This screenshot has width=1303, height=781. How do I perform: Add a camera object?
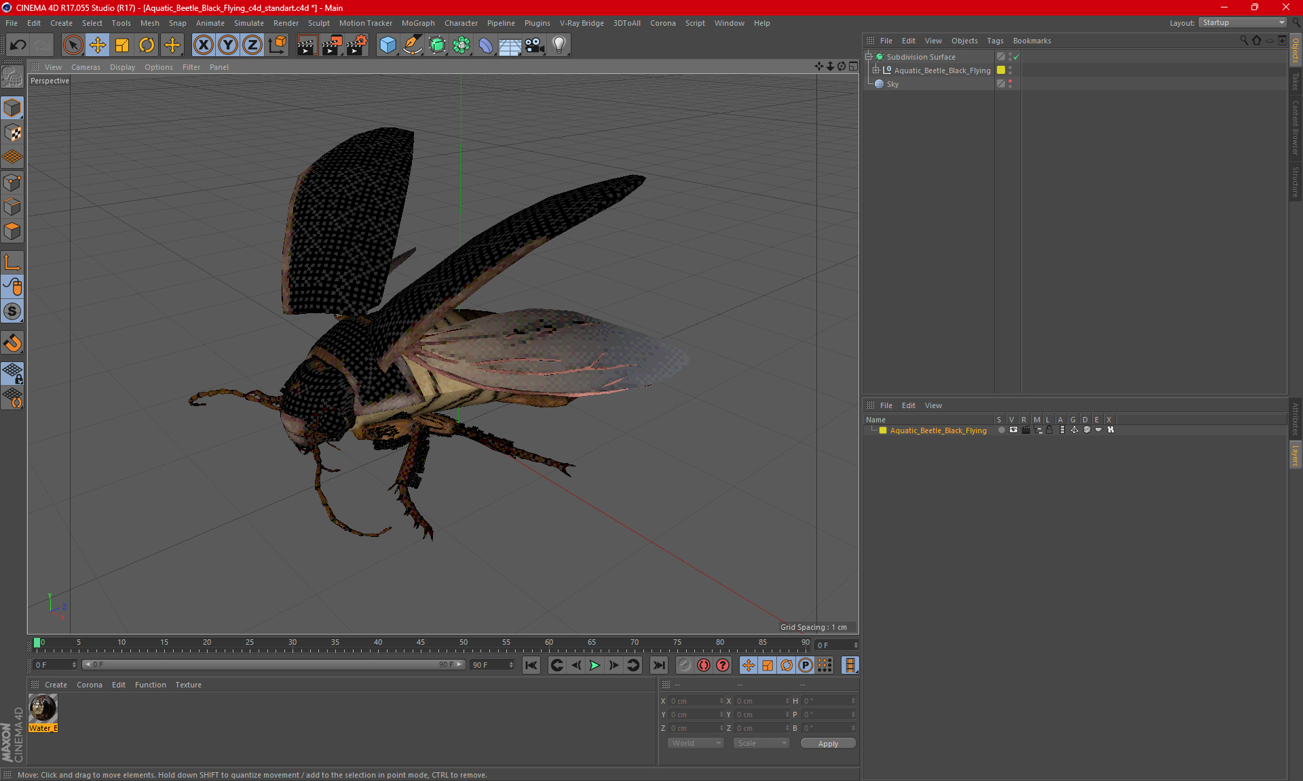(535, 45)
